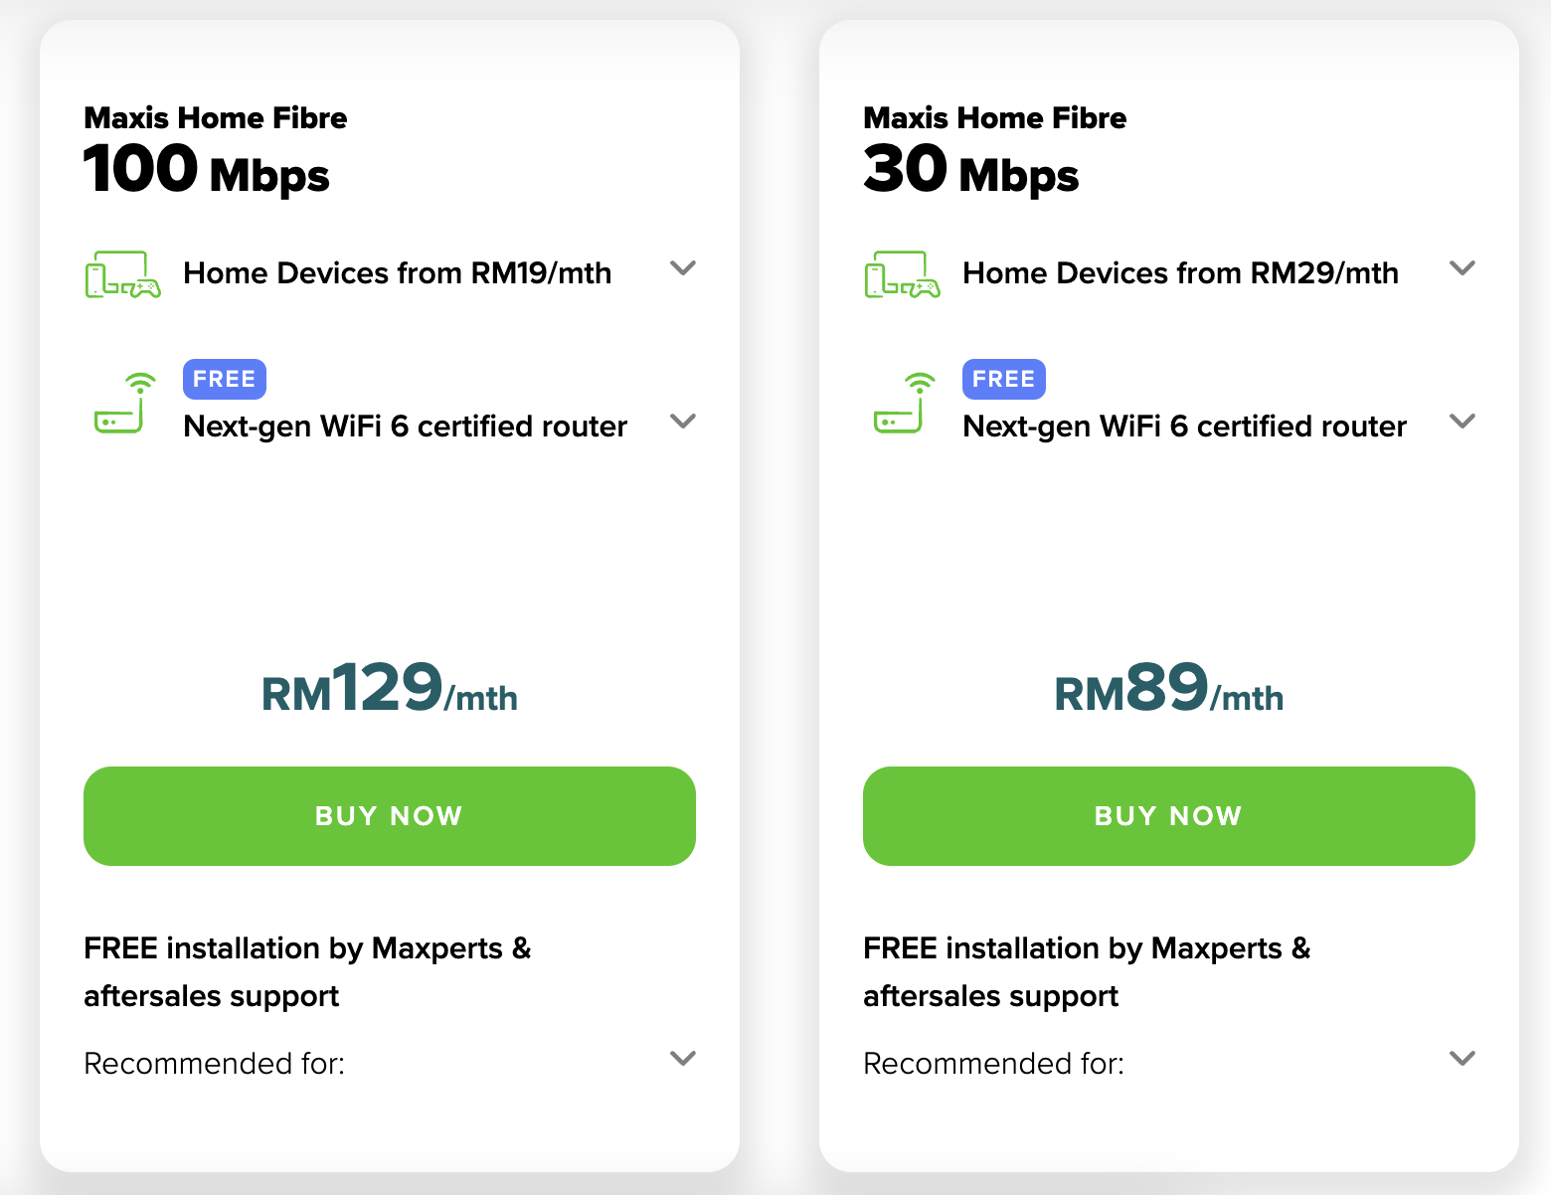
Task: Click home devices icon on 30 Mbps card
Action: (x=902, y=274)
